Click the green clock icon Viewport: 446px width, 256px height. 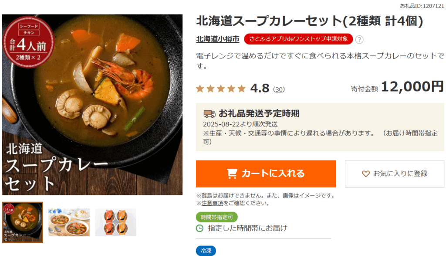point(200,228)
